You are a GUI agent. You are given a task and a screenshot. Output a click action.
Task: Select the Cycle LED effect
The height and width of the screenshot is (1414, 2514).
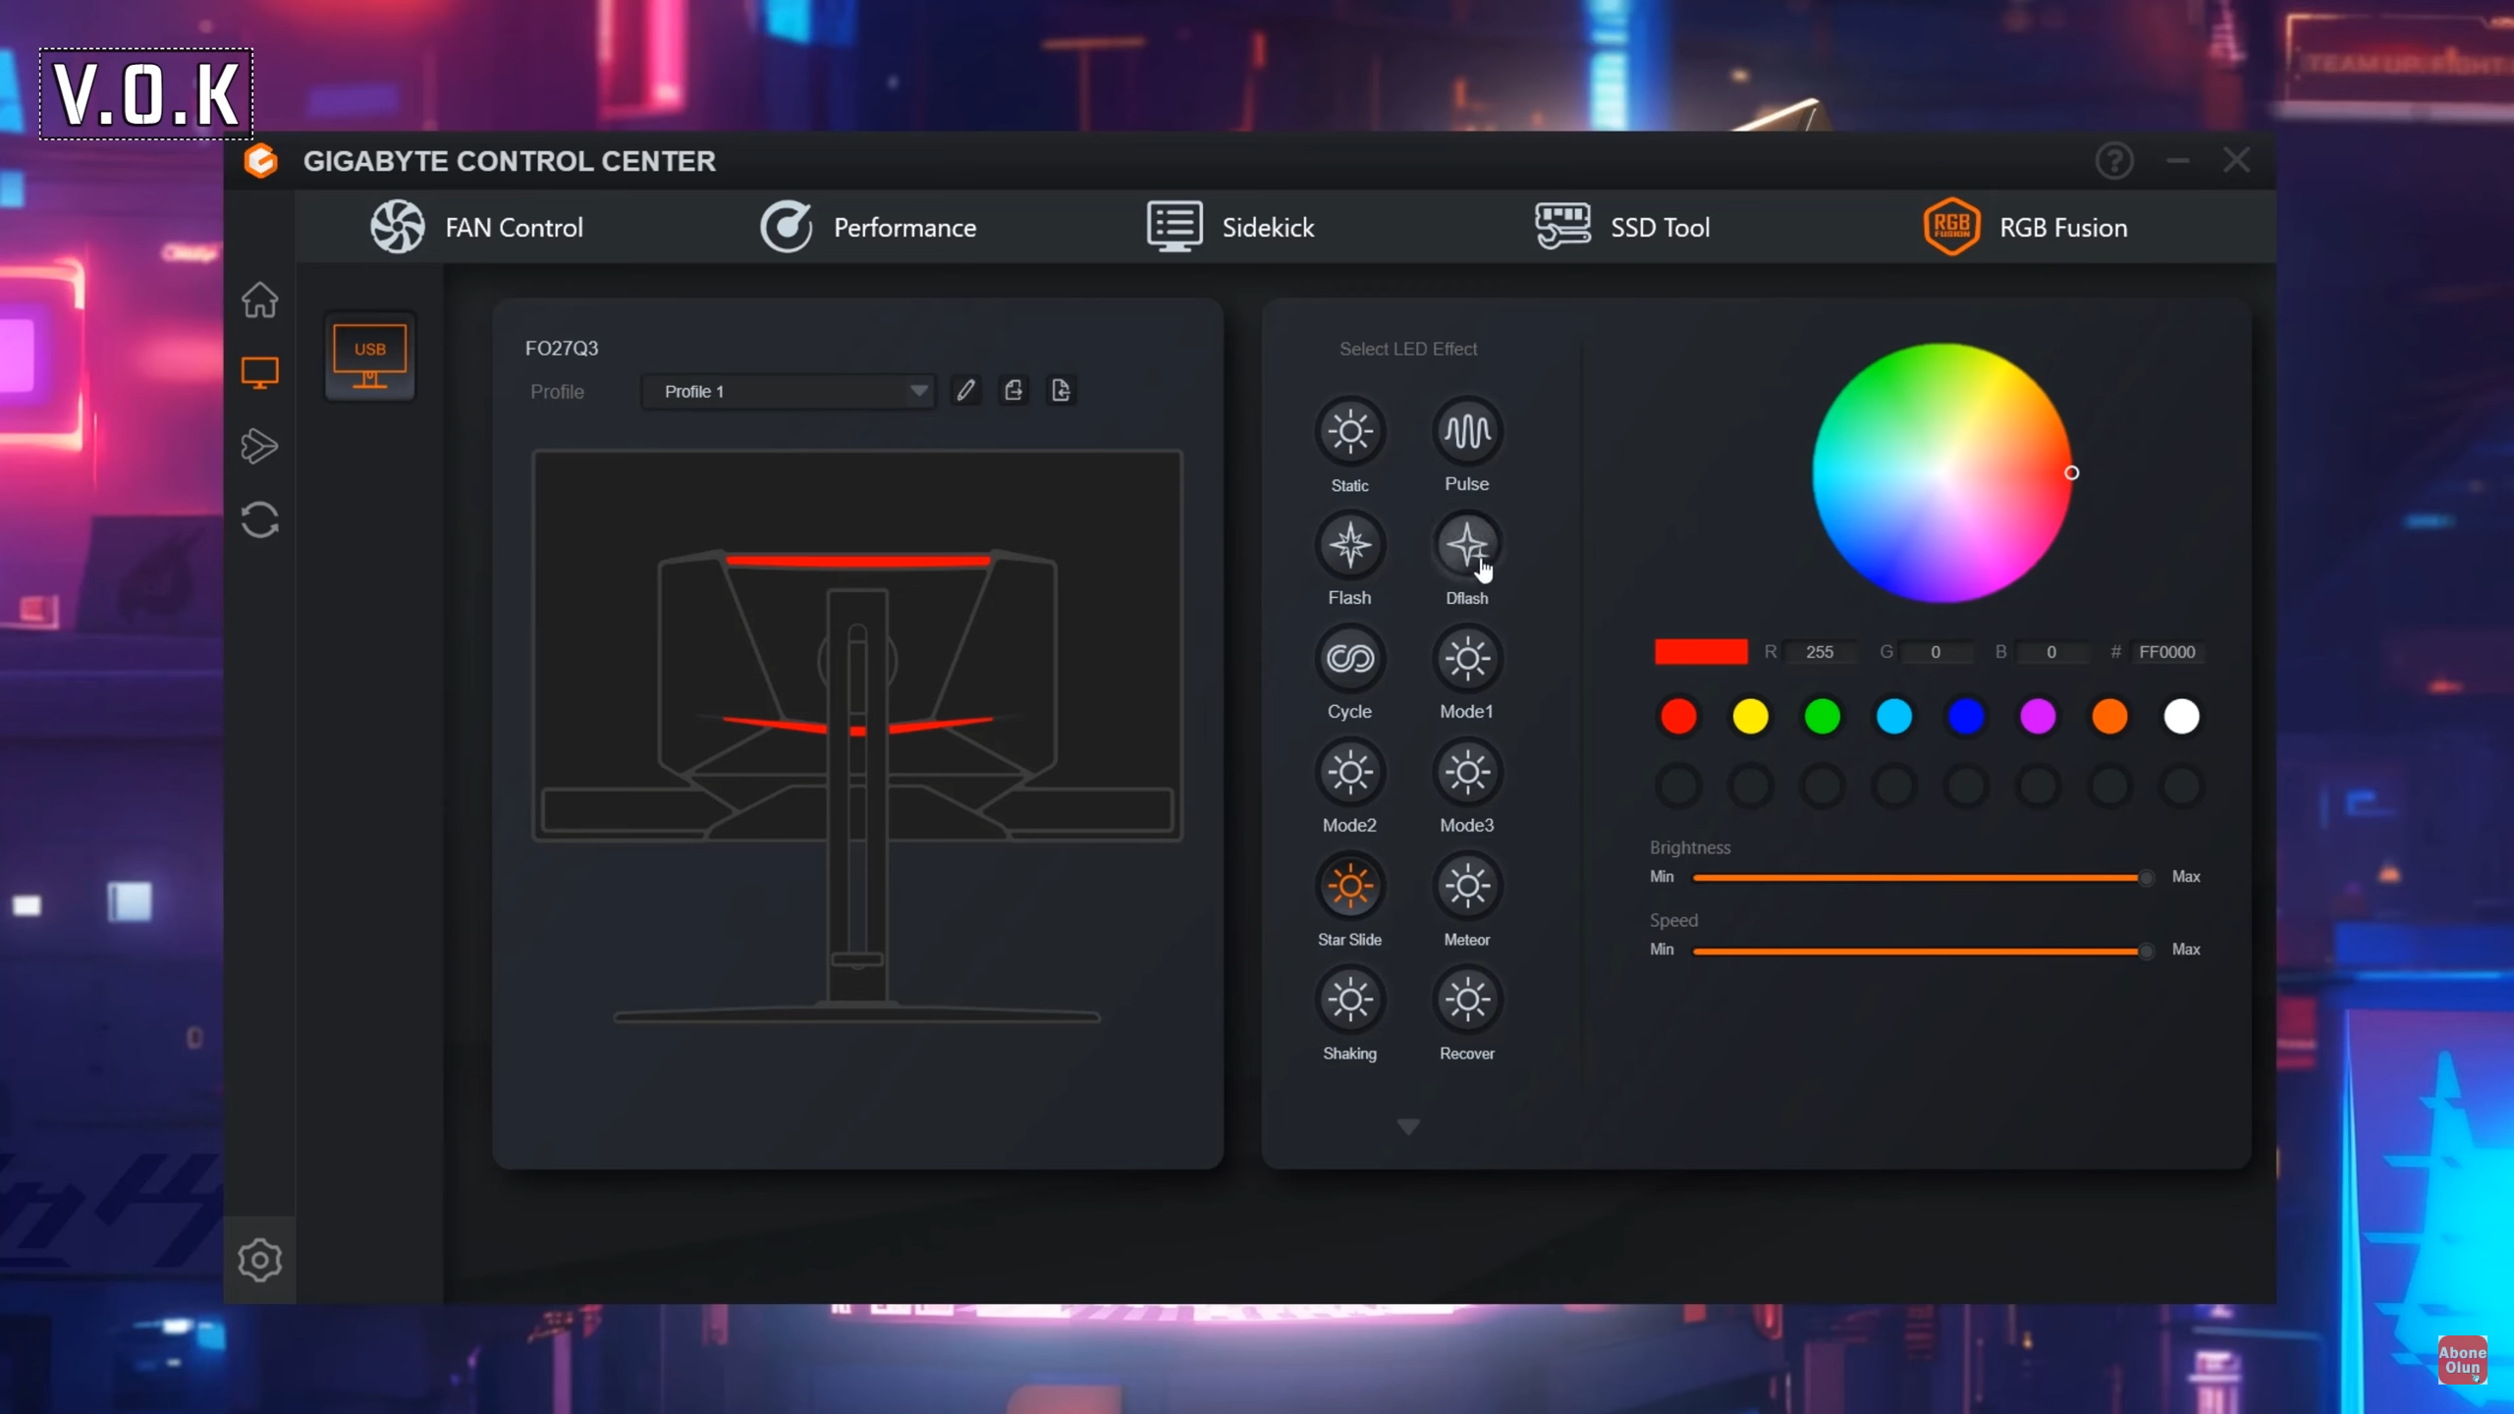coord(1349,659)
